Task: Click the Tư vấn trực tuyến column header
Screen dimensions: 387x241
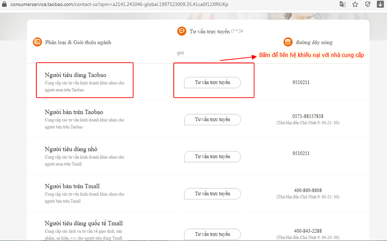Action: [x=209, y=30]
